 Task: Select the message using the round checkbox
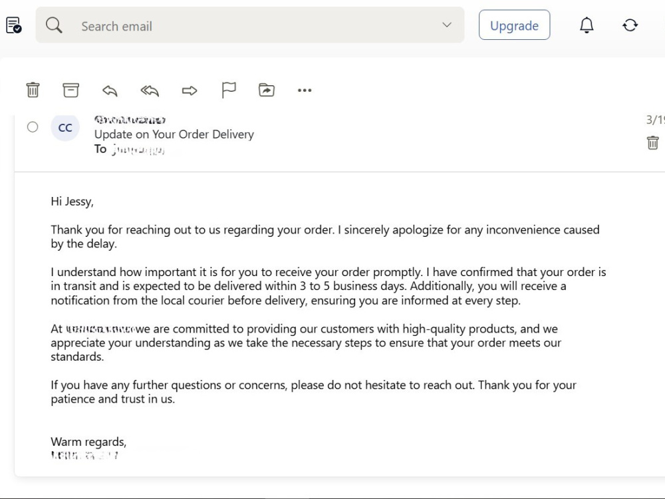[x=32, y=127]
